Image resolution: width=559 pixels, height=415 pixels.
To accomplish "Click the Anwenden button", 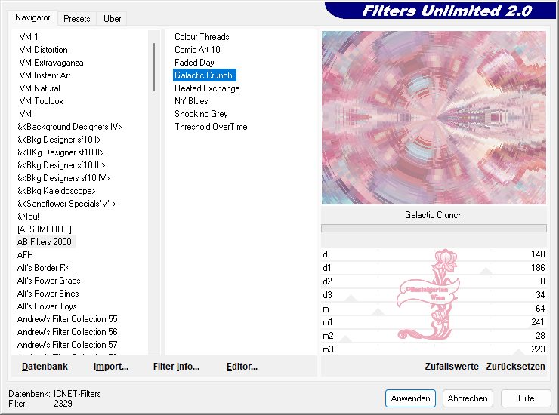I will [410, 398].
